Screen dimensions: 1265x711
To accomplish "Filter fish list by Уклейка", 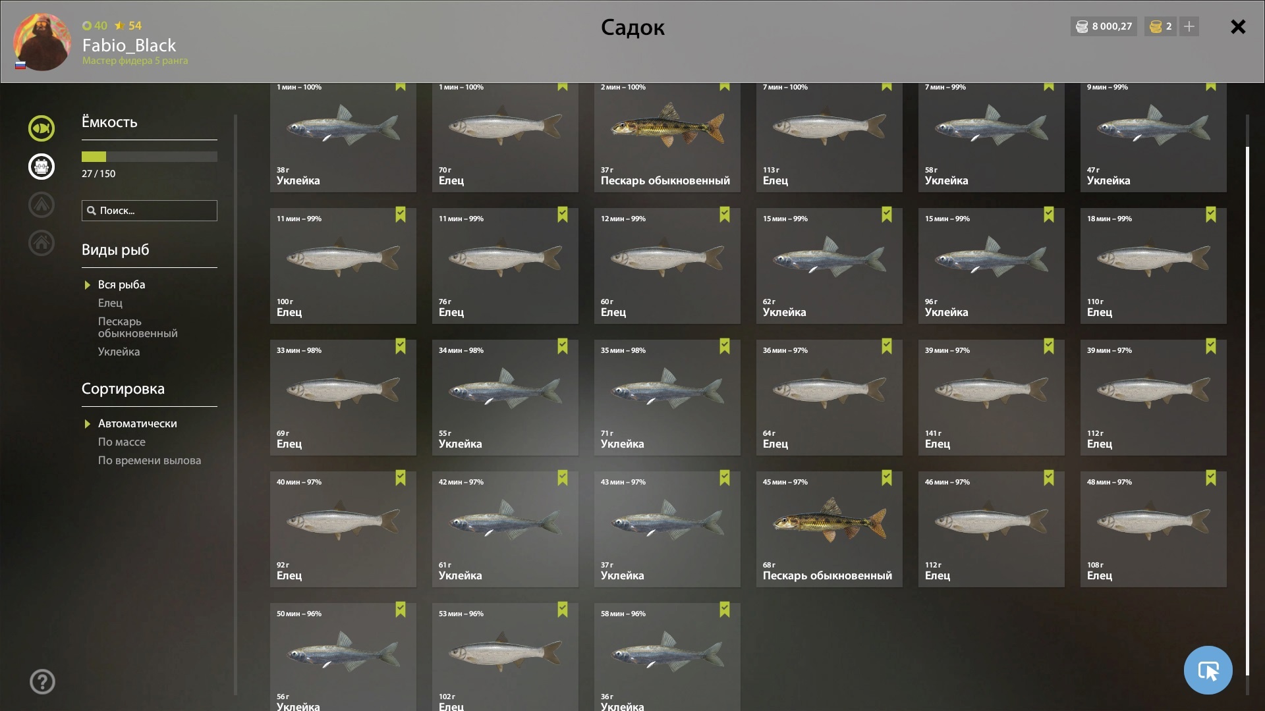I will coord(119,352).
